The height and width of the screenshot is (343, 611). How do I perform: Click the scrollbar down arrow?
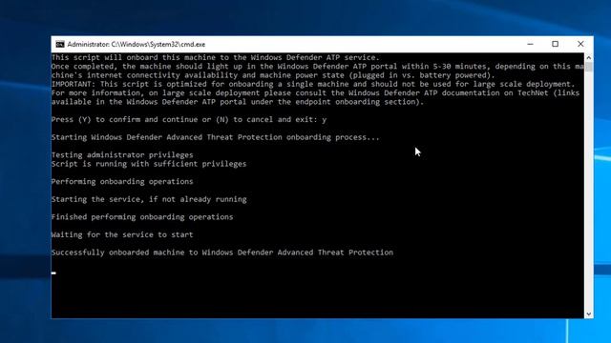coord(588,313)
